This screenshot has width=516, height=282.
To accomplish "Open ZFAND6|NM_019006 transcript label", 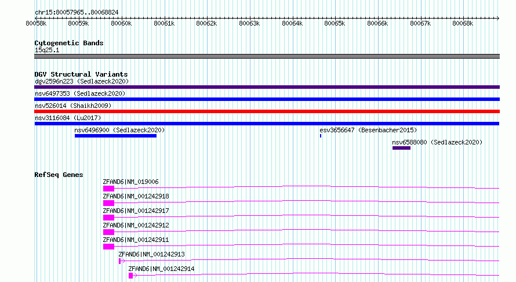I will pyautogui.click(x=130, y=182).
